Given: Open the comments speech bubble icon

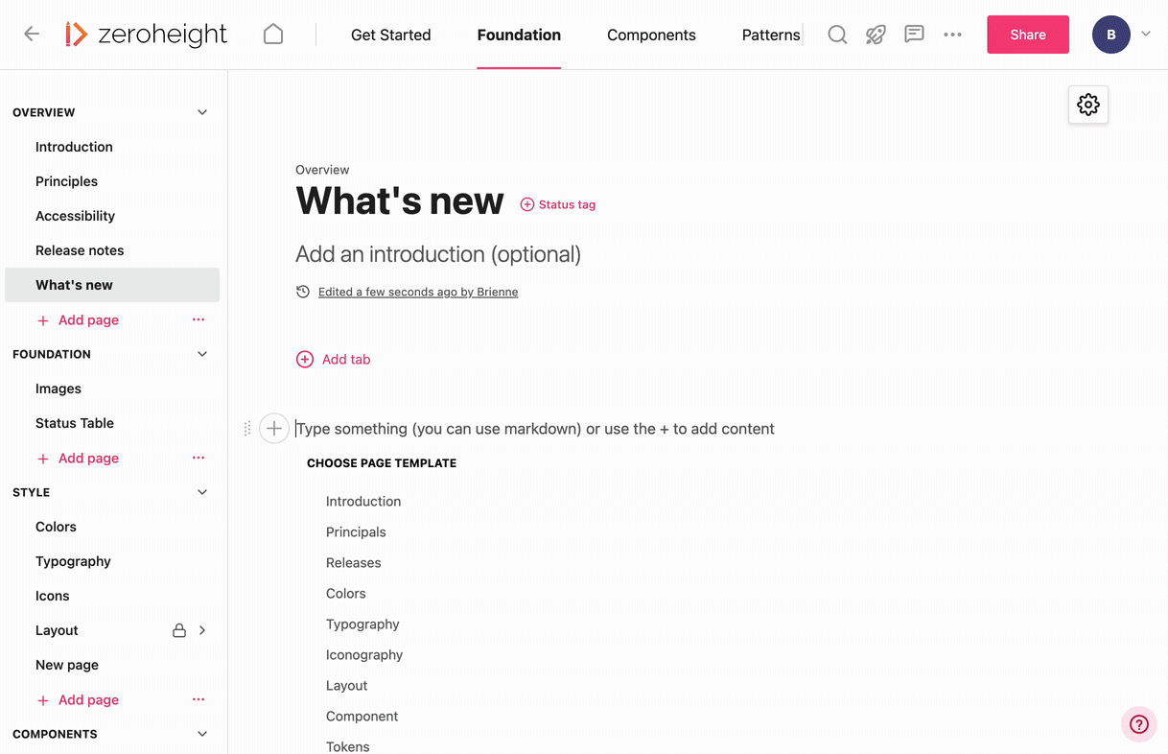Looking at the screenshot, I should 914,35.
